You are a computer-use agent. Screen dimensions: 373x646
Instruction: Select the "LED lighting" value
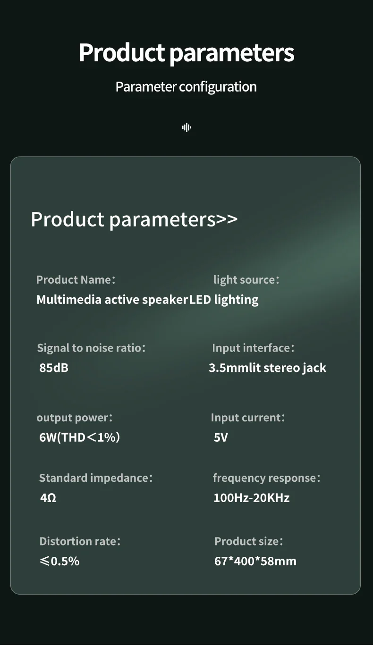[224, 300]
